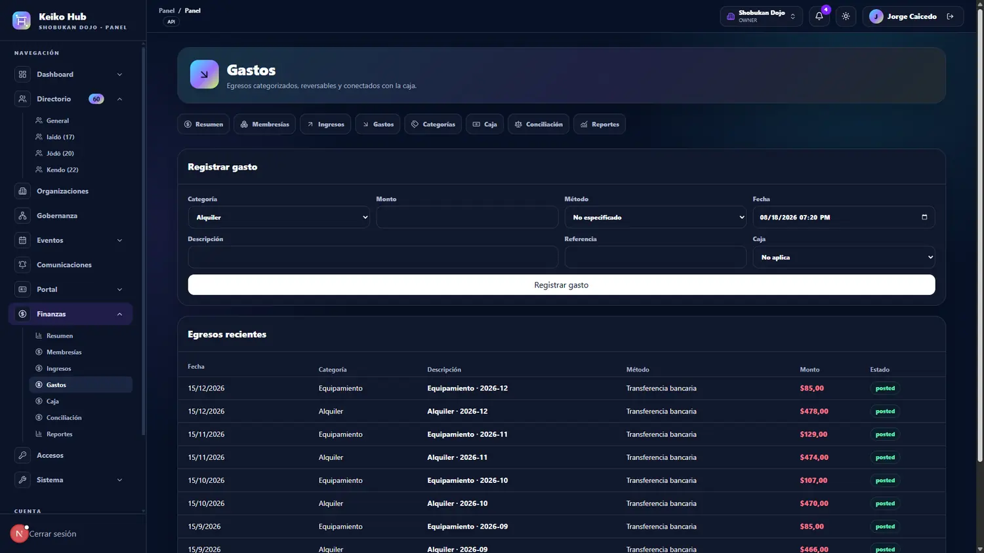Switch to the Conciliación tab
The height and width of the screenshot is (553, 984).
(539, 124)
